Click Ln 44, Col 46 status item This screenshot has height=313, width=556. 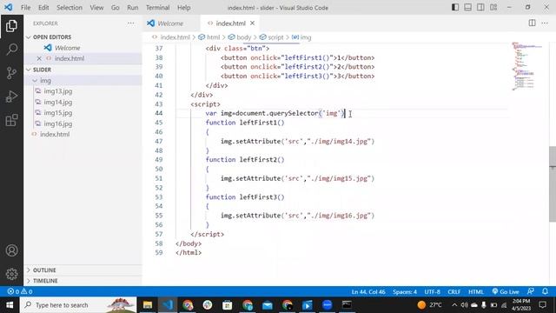pos(368,292)
